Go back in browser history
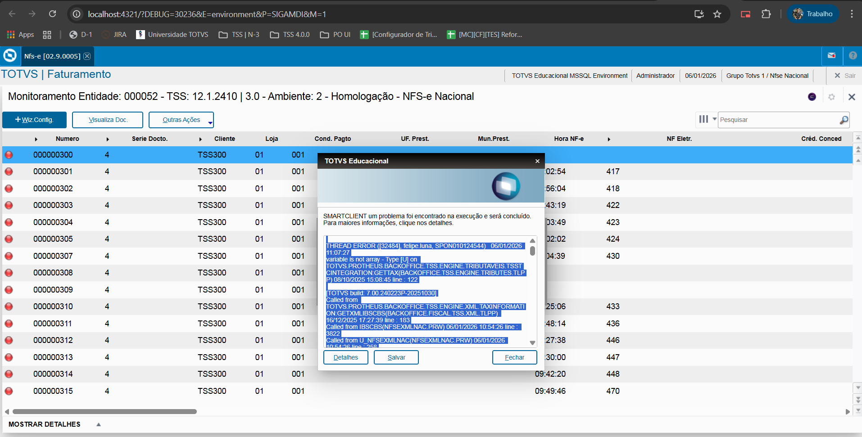Image resolution: width=862 pixels, height=437 pixels. [x=12, y=14]
